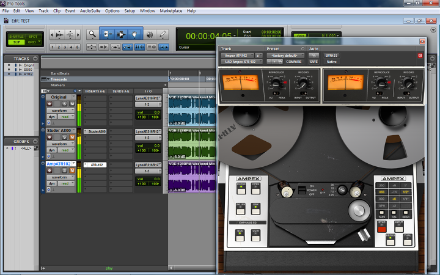Toggle Automation Follows Edit icon
The image size is (440, 275).
tap(128, 47)
